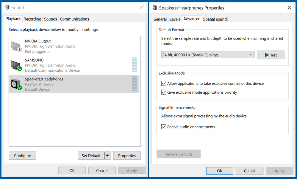Click the 'Default Device' status text

(37, 89)
